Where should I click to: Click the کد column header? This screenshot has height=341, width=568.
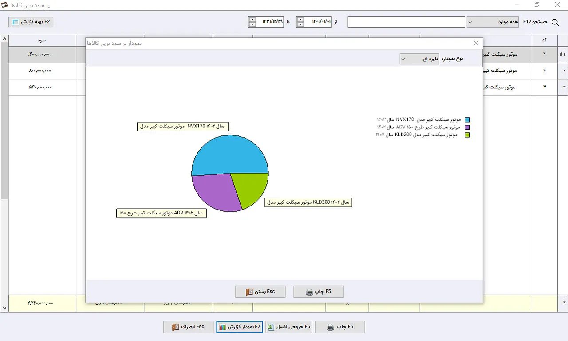(544, 40)
